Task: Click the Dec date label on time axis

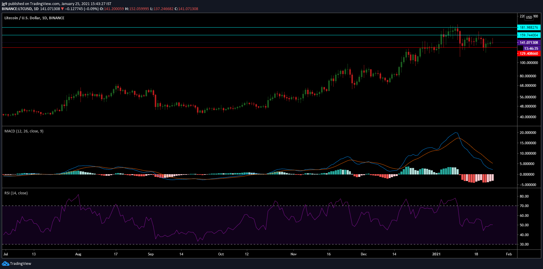Action: (x=364, y=254)
